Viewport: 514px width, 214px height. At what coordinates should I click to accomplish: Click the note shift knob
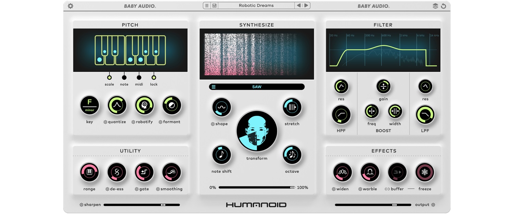tap(222, 155)
